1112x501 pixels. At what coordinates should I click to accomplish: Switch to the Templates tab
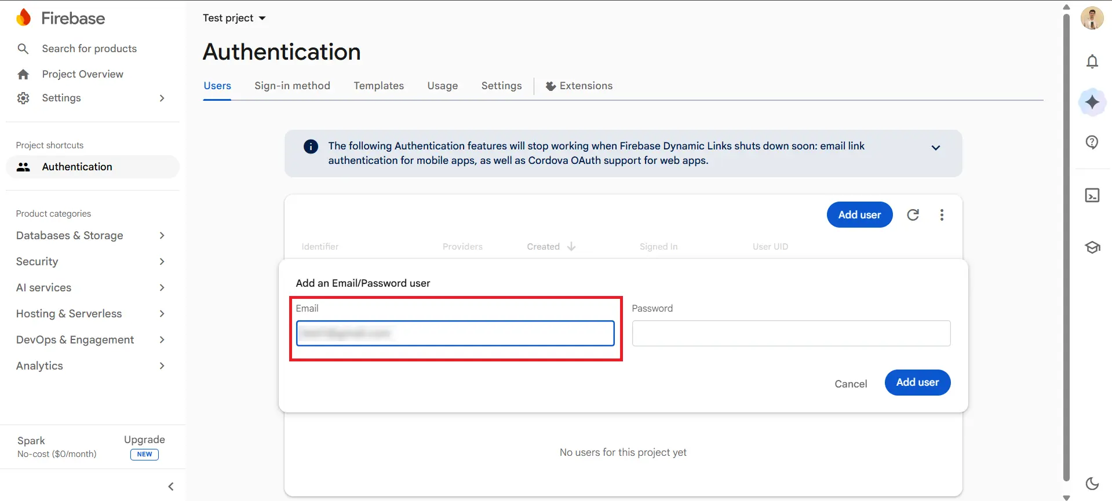(379, 86)
